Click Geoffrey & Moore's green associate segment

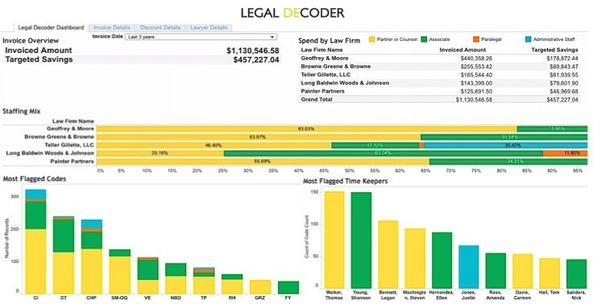552,129
